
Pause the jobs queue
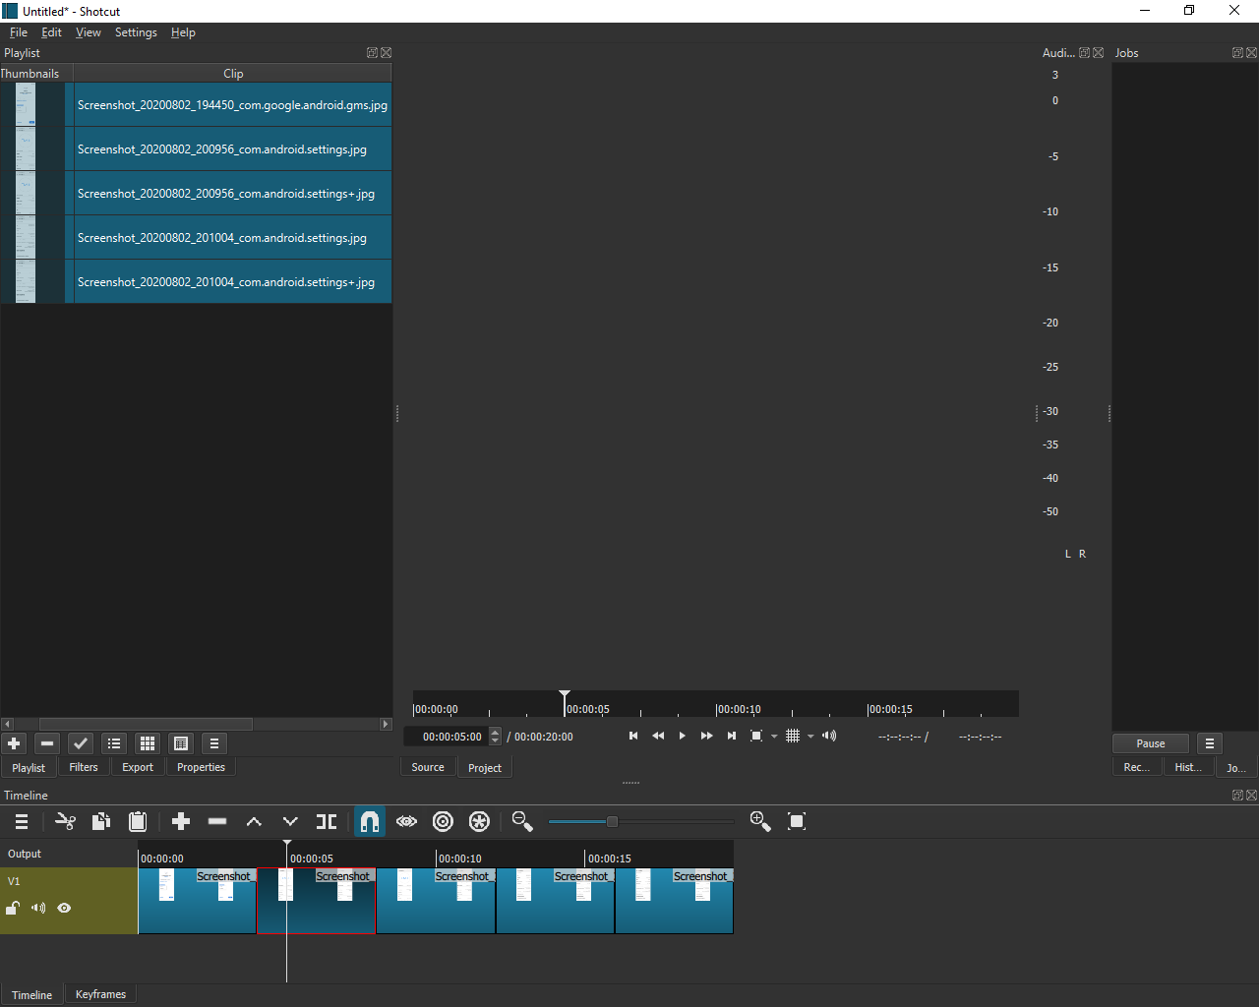1150,743
